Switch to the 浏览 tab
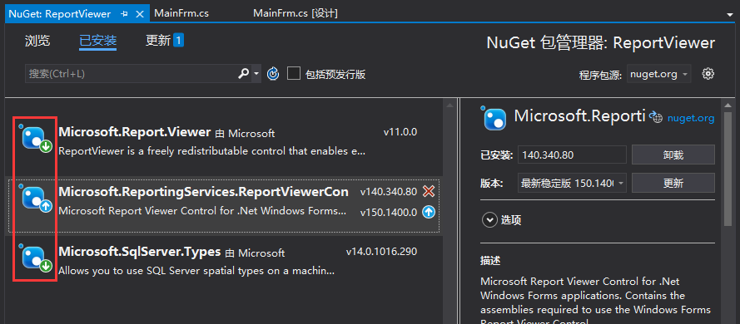 coord(37,41)
